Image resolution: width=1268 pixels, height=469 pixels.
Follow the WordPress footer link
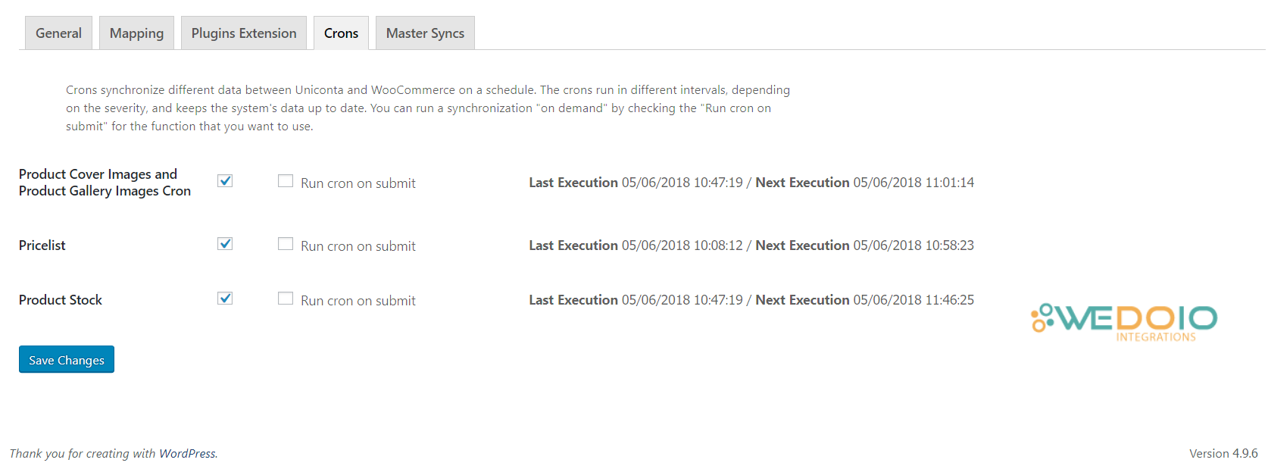click(187, 454)
